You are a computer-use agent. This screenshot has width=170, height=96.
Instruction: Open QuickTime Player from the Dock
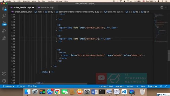[x=132, y=92]
